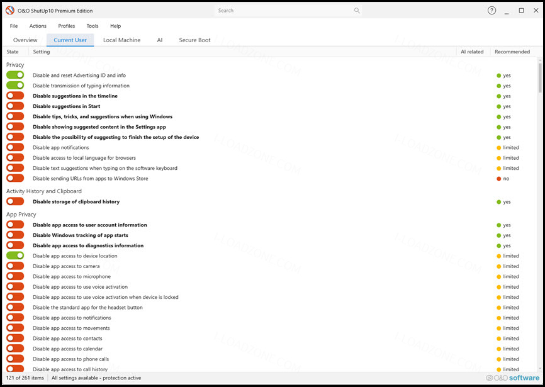Open the File menu
Viewport: 545px width, 387px height.
(14, 26)
